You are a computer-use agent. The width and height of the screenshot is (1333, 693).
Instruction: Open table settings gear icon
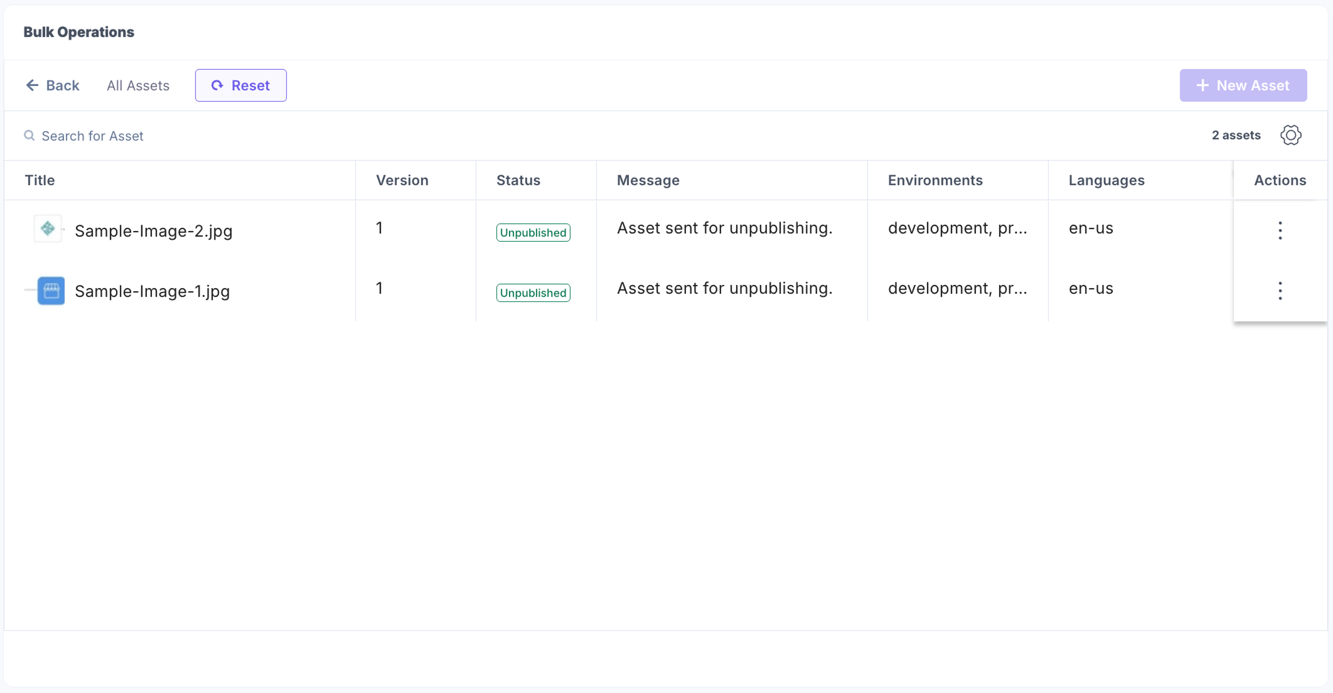1291,135
